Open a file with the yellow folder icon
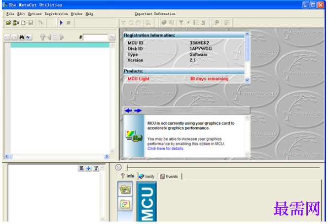This screenshot has width=329, height=224. tap(8, 23)
